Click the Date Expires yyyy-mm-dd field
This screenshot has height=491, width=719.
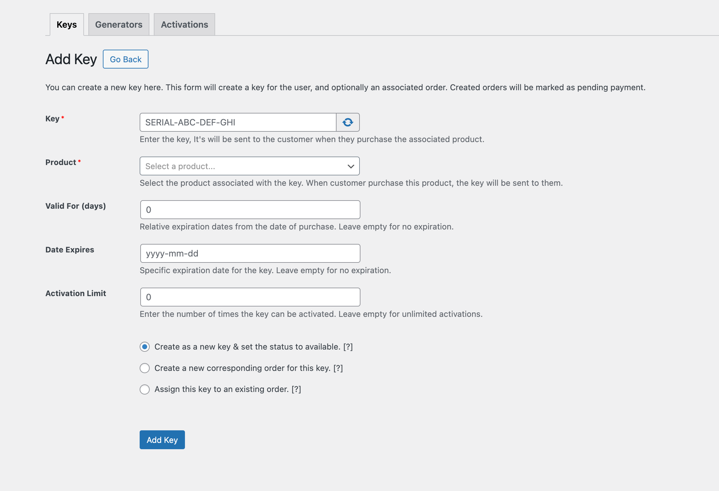click(x=250, y=253)
